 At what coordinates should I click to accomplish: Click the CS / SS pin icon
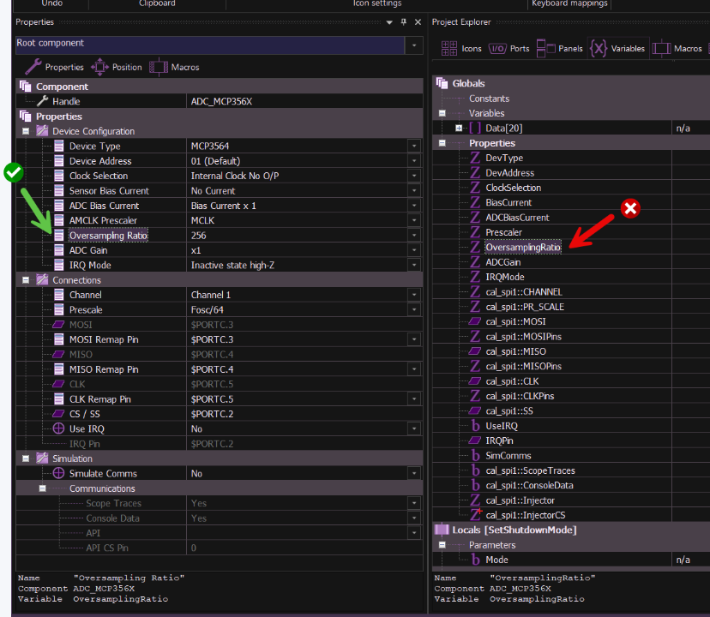click(x=58, y=414)
